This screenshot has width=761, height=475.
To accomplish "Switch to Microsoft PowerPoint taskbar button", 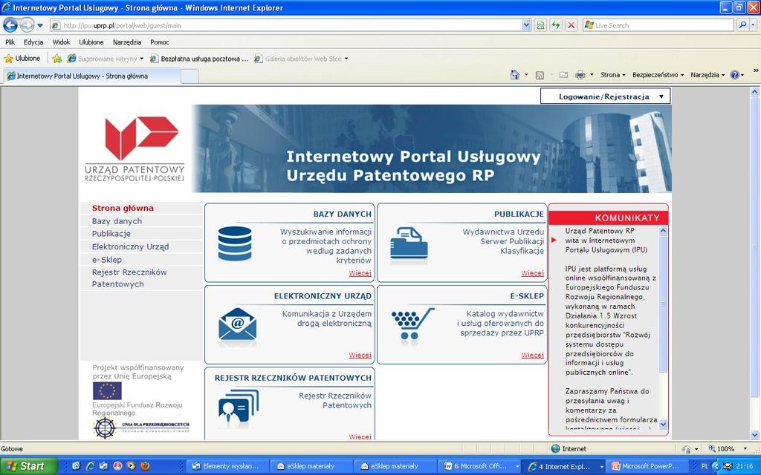I will pyautogui.click(x=648, y=466).
